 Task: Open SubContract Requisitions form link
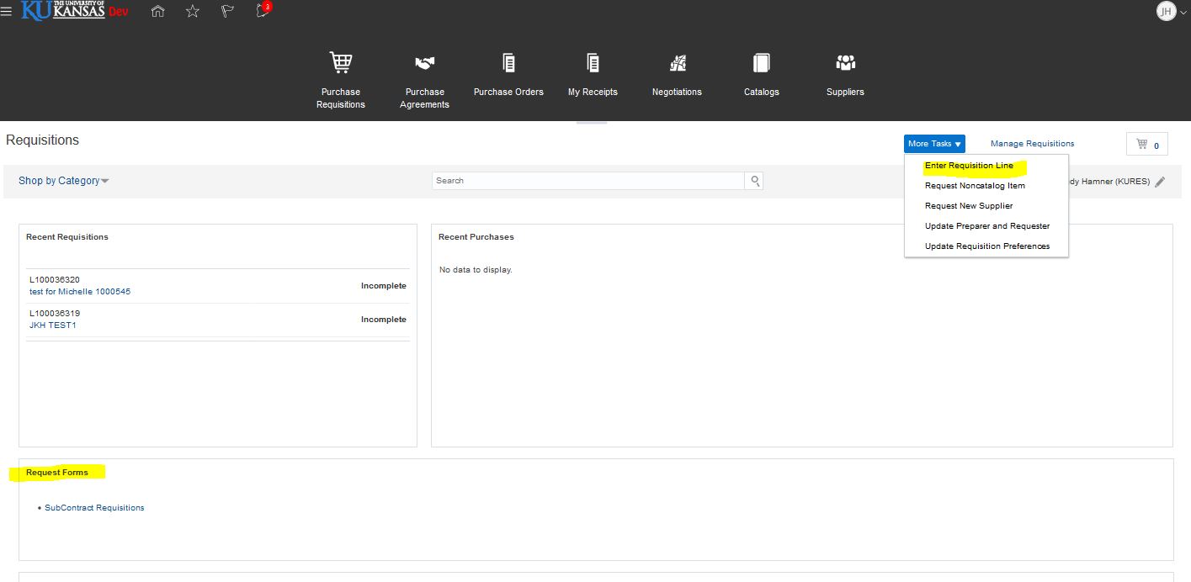(x=94, y=508)
